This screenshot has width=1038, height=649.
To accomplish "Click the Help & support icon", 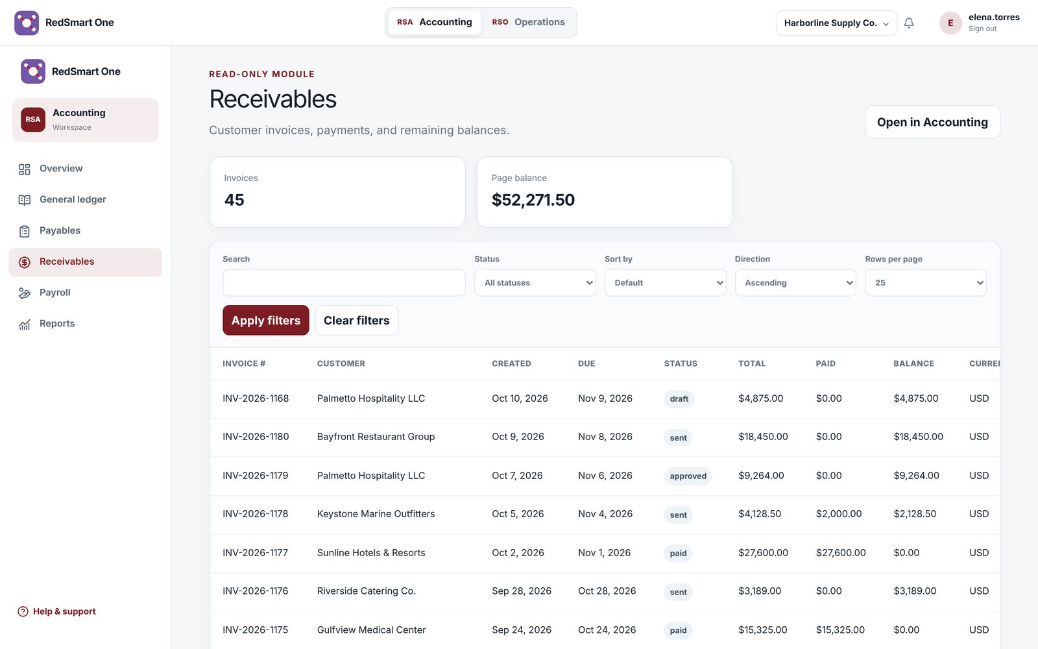I will 23,611.
